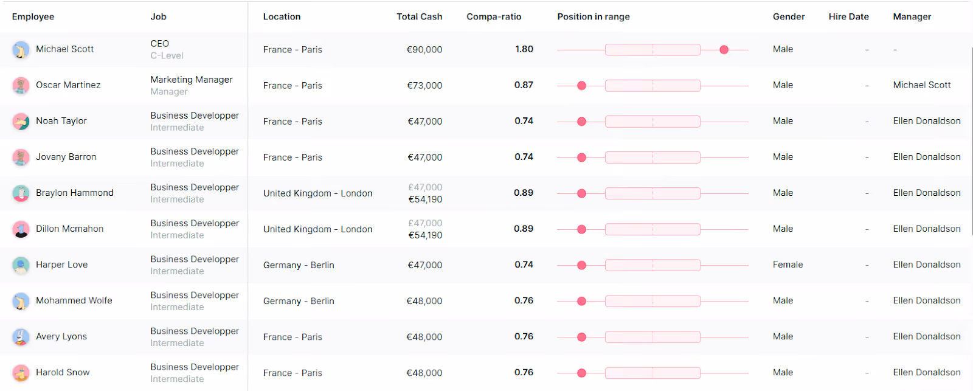Sort by the Total Cash column header

pyautogui.click(x=419, y=16)
